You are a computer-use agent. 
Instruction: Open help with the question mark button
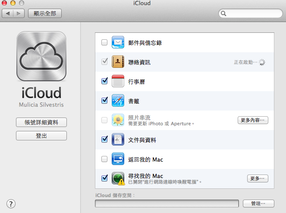click(11, 203)
